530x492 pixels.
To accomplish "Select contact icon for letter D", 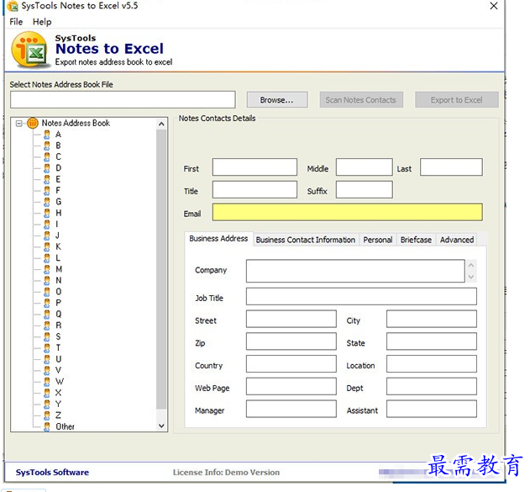I will click(x=47, y=168).
